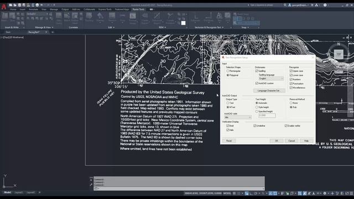The height and width of the screenshot is (199, 354).
Task: Select the MText output type radio
Action: pos(228,107)
